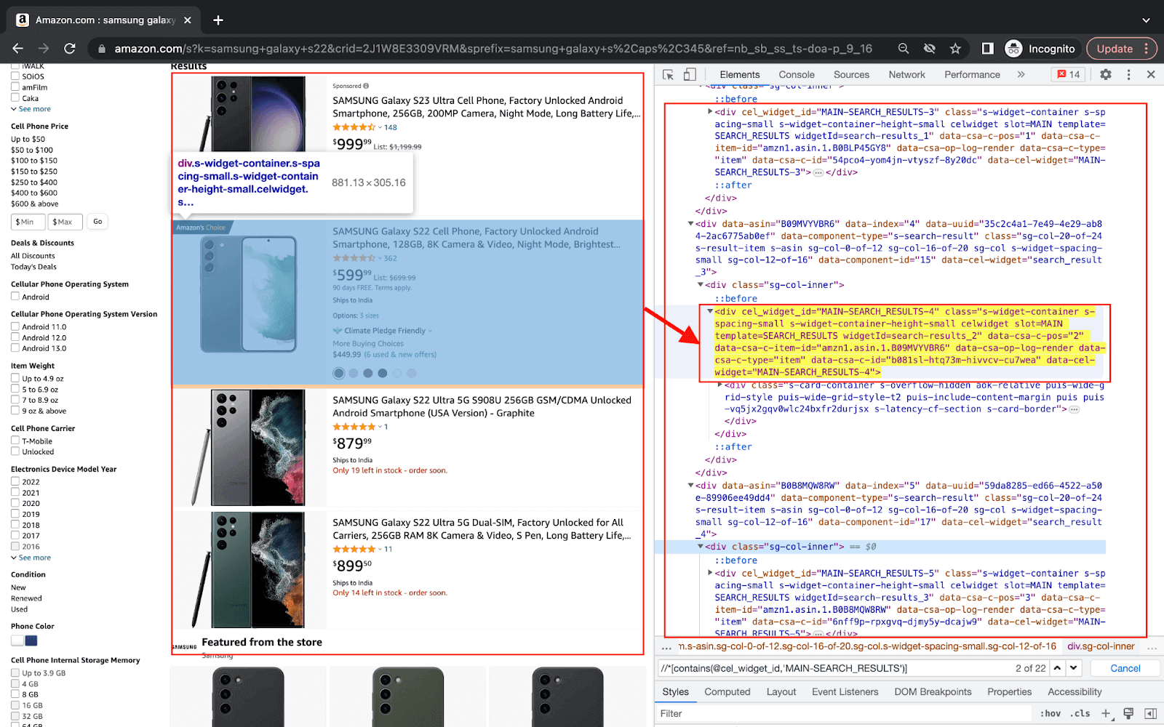Switch to the Console tab
The height and width of the screenshot is (727, 1164).
[796, 74]
